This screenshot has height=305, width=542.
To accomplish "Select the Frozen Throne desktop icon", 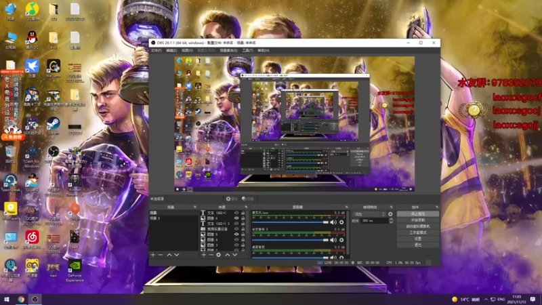I will point(75,185).
